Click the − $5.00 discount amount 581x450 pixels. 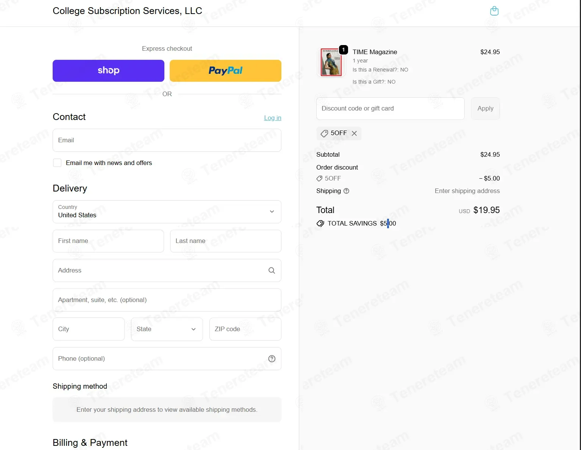[x=489, y=179]
